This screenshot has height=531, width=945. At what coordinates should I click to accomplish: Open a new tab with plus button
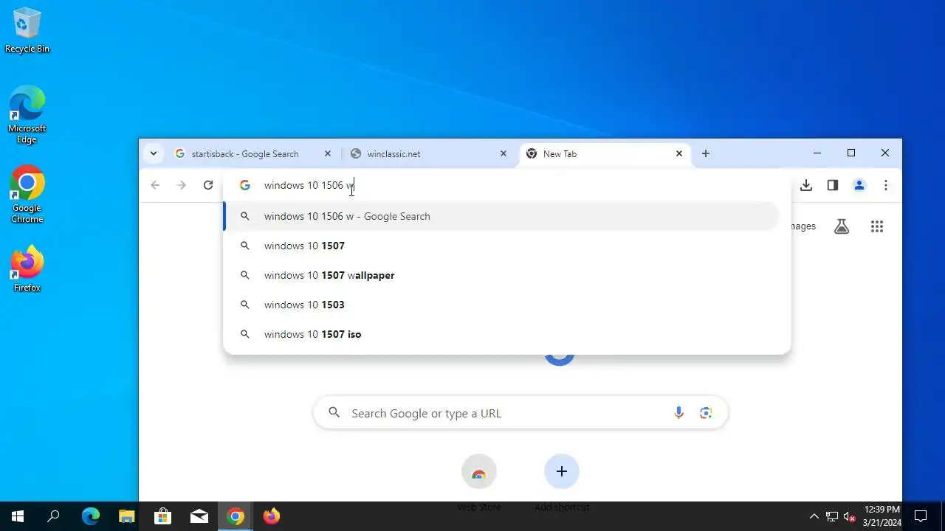point(706,153)
